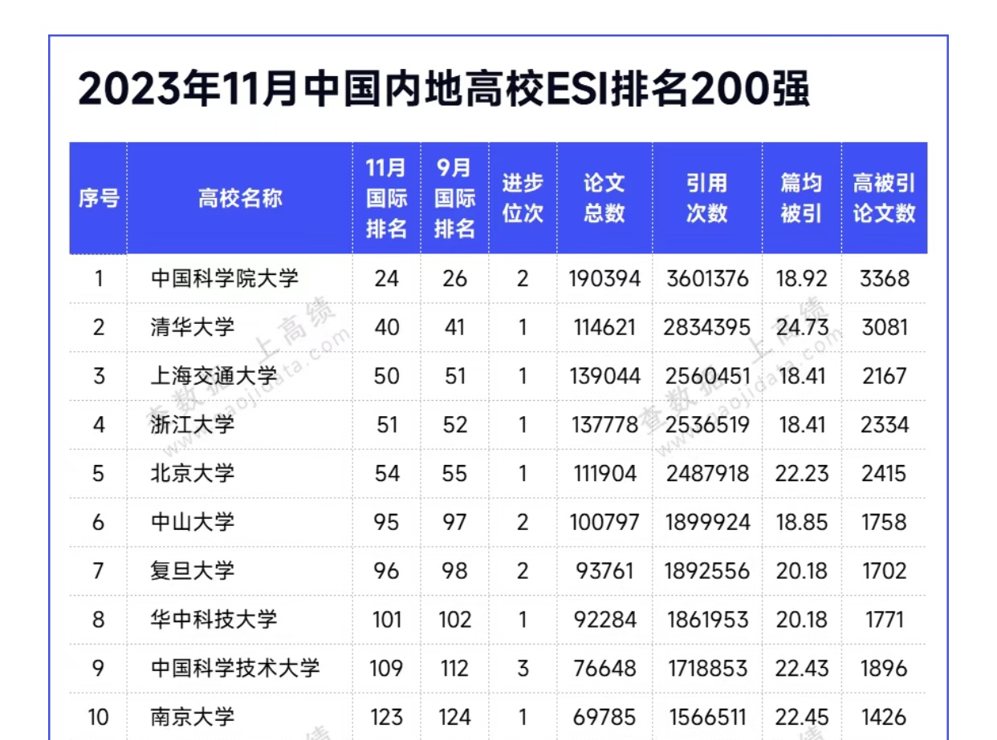Click the '论文总数' column header
Image resolution: width=997 pixels, height=740 pixels.
pyautogui.click(x=604, y=198)
